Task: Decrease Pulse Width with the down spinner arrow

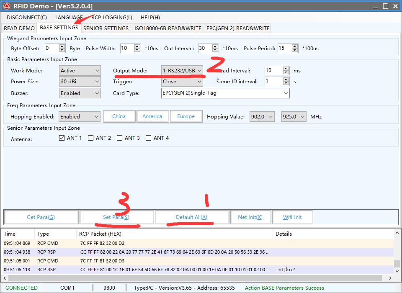Action: click(x=137, y=50)
